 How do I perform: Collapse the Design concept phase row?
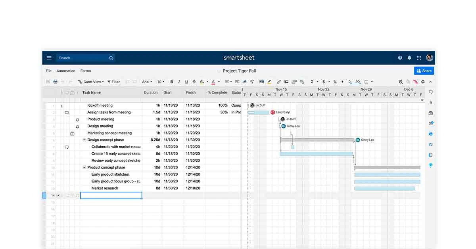coord(84,140)
